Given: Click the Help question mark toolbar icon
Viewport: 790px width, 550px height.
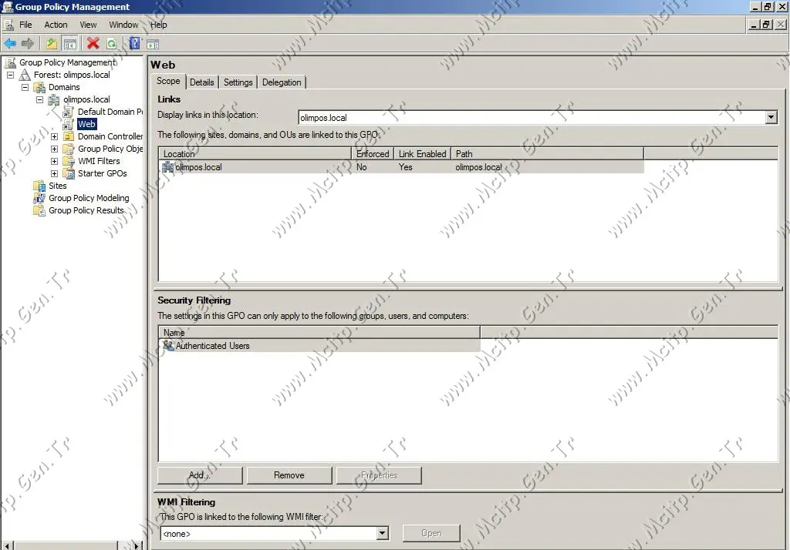Looking at the screenshot, I should (x=134, y=44).
